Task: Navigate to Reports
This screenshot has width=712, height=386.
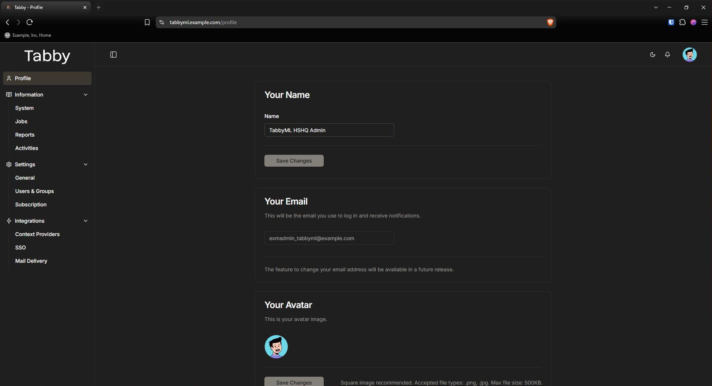Action: [25, 135]
